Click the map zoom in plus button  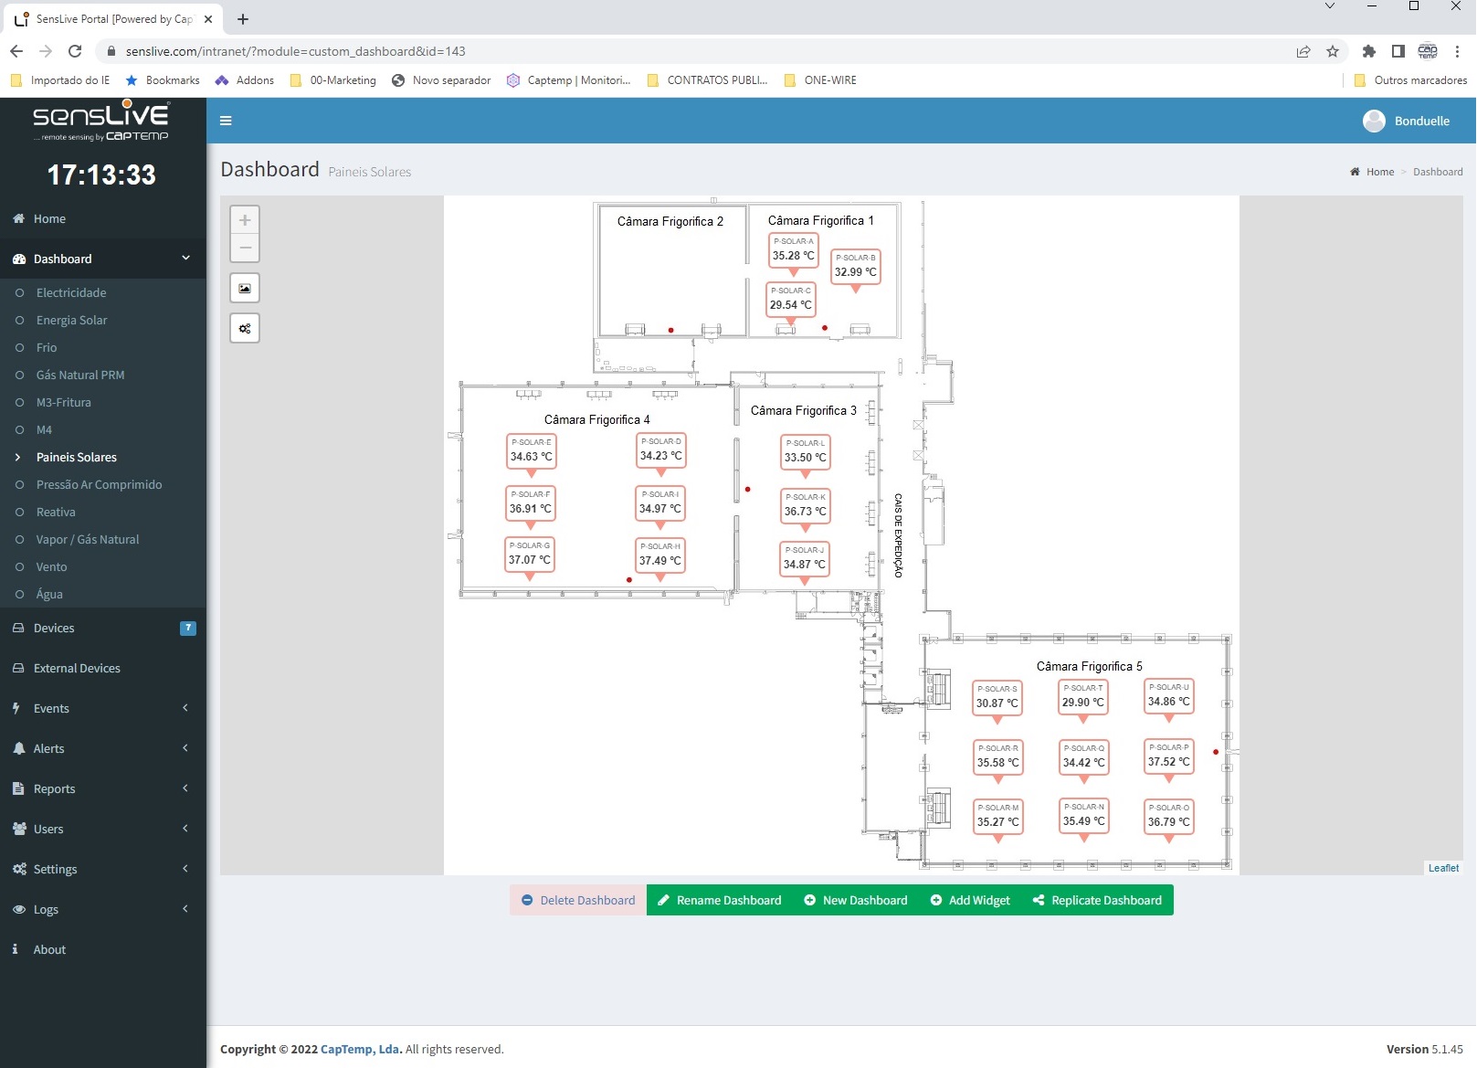click(245, 220)
